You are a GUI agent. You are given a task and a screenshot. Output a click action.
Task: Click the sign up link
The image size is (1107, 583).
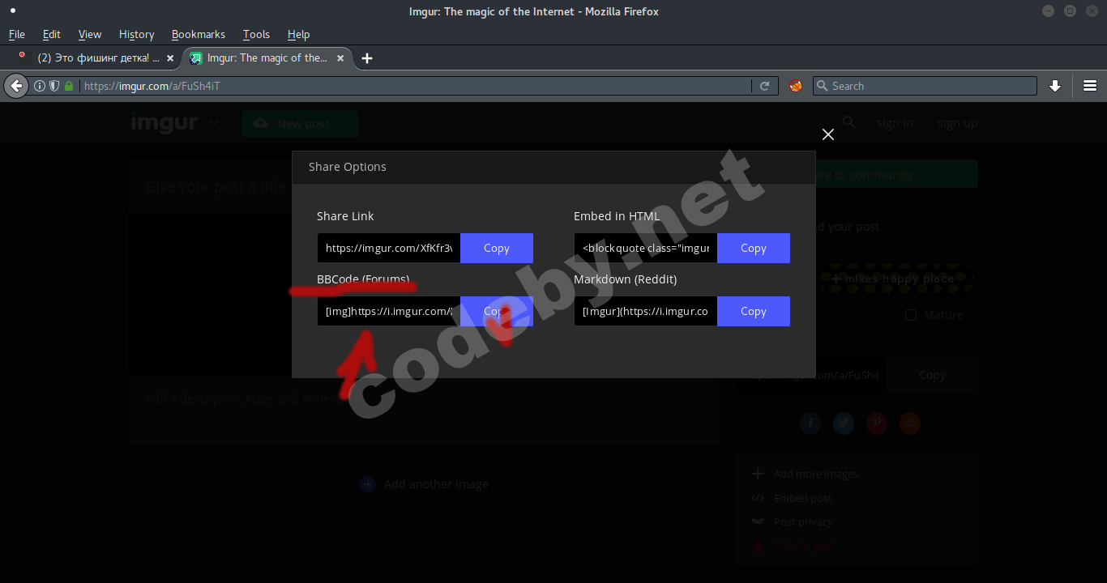958,123
